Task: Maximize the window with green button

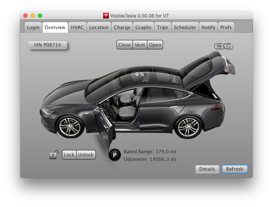Action: [x=40, y=16]
